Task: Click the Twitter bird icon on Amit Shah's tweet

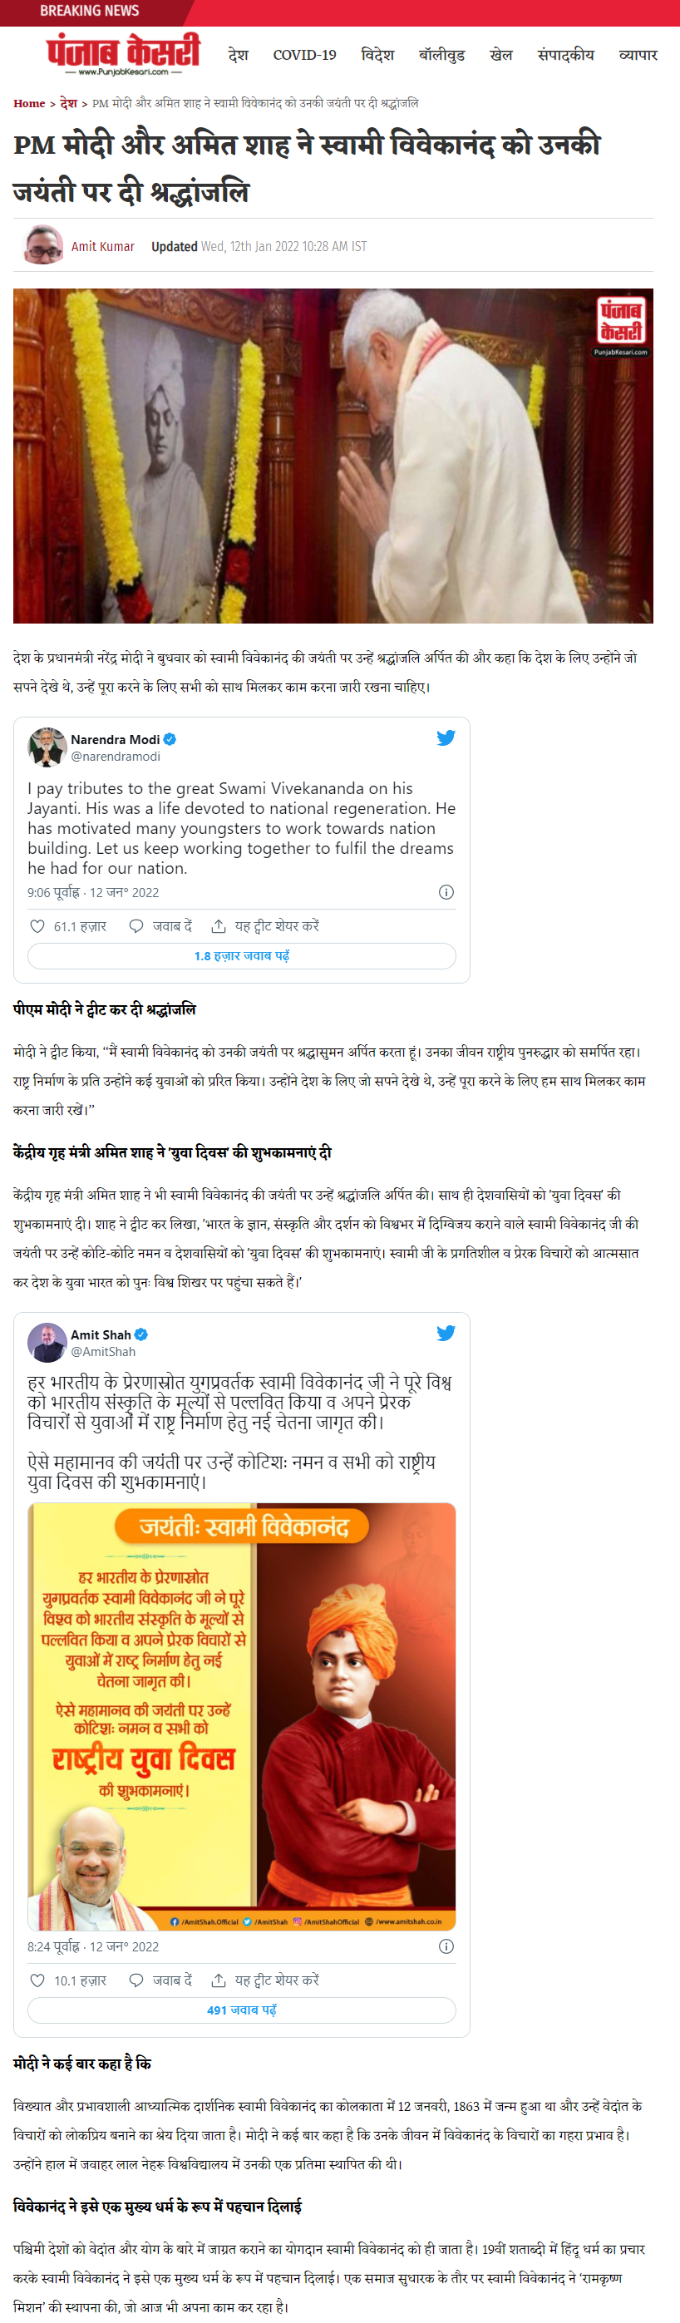Action: (x=446, y=1333)
